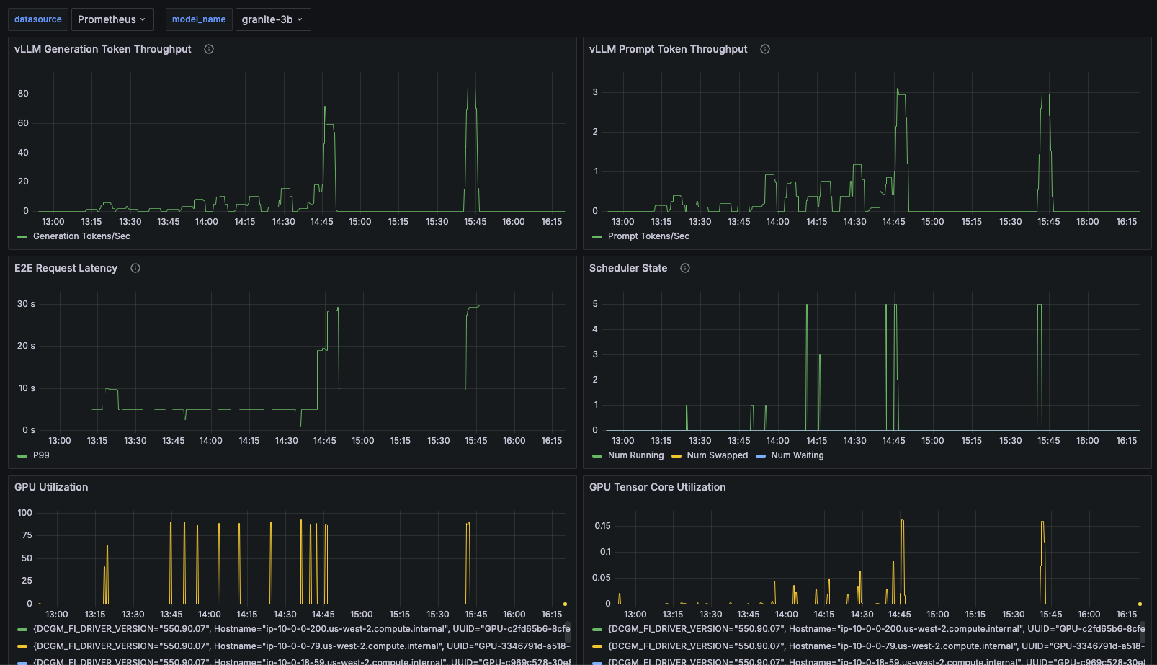Open the granite-3b model_name dropdown
The width and height of the screenshot is (1157, 665).
273,19
